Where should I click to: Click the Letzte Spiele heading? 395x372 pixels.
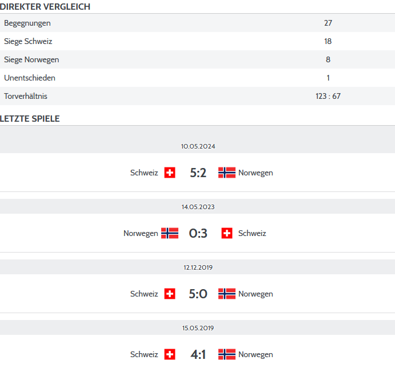(30, 119)
